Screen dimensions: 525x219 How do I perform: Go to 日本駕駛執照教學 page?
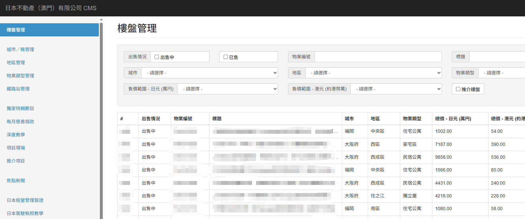coord(25,213)
